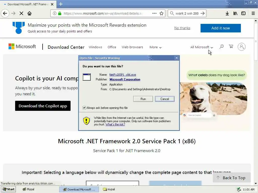
Task: Submit search with the go arrow
Action: click(203, 13)
